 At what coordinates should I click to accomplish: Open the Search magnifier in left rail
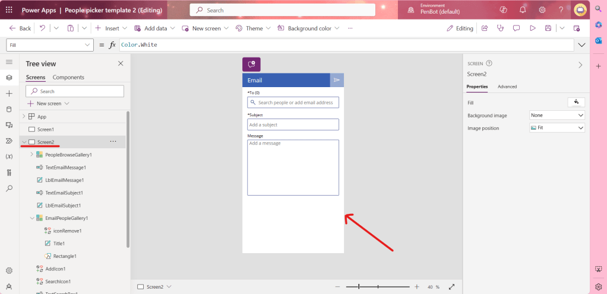pos(9,188)
